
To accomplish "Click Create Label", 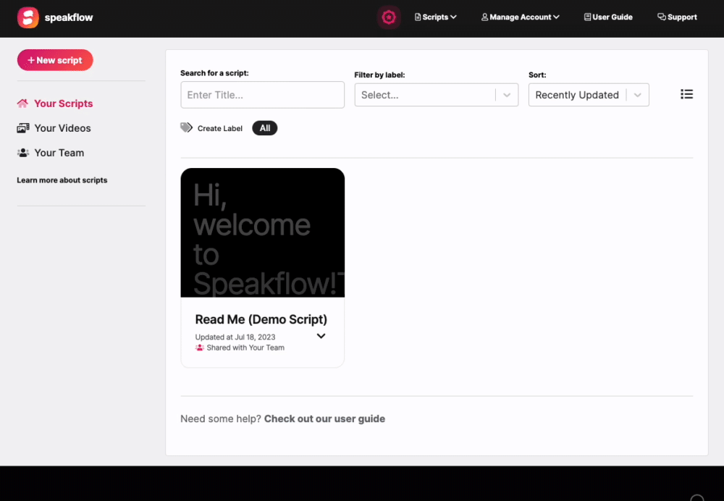I will tap(220, 128).
